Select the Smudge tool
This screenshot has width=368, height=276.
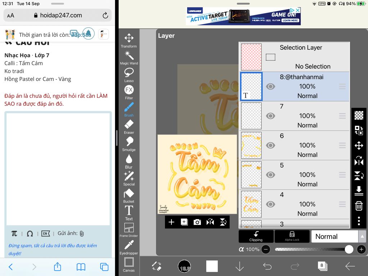click(129, 144)
